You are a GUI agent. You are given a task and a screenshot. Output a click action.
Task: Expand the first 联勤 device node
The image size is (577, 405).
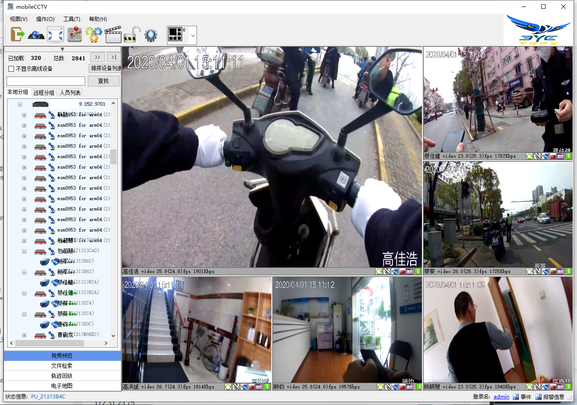[24, 115]
